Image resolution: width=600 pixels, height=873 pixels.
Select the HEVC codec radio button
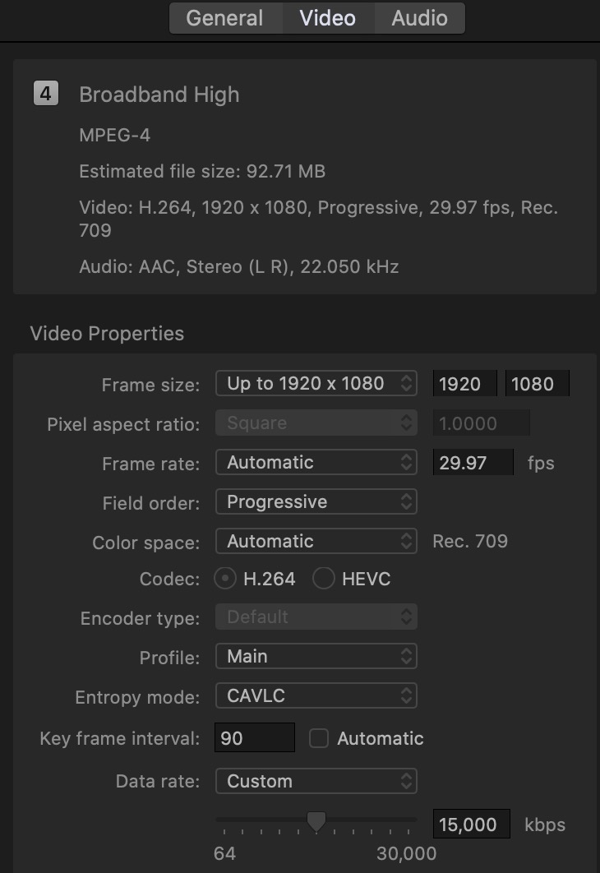(x=324, y=579)
